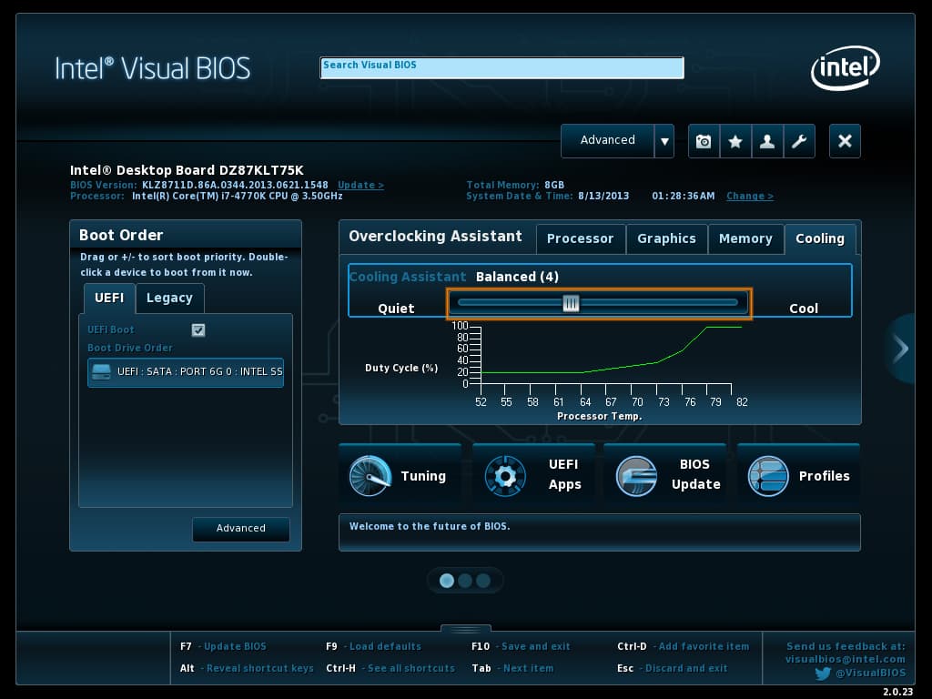The width and height of the screenshot is (932, 699).
Task: Select the third page indicator dot
Action: pos(484,581)
